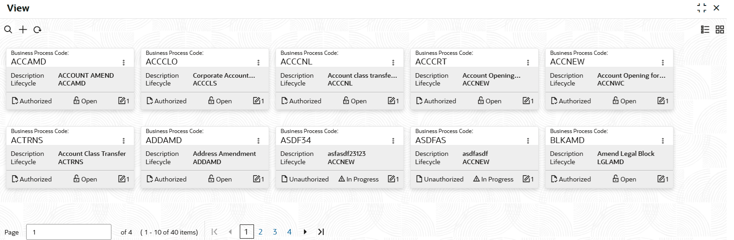The width and height of the screenshot is (734, 240).
Task: Click the Page number input field
Action: click(69, 232)
